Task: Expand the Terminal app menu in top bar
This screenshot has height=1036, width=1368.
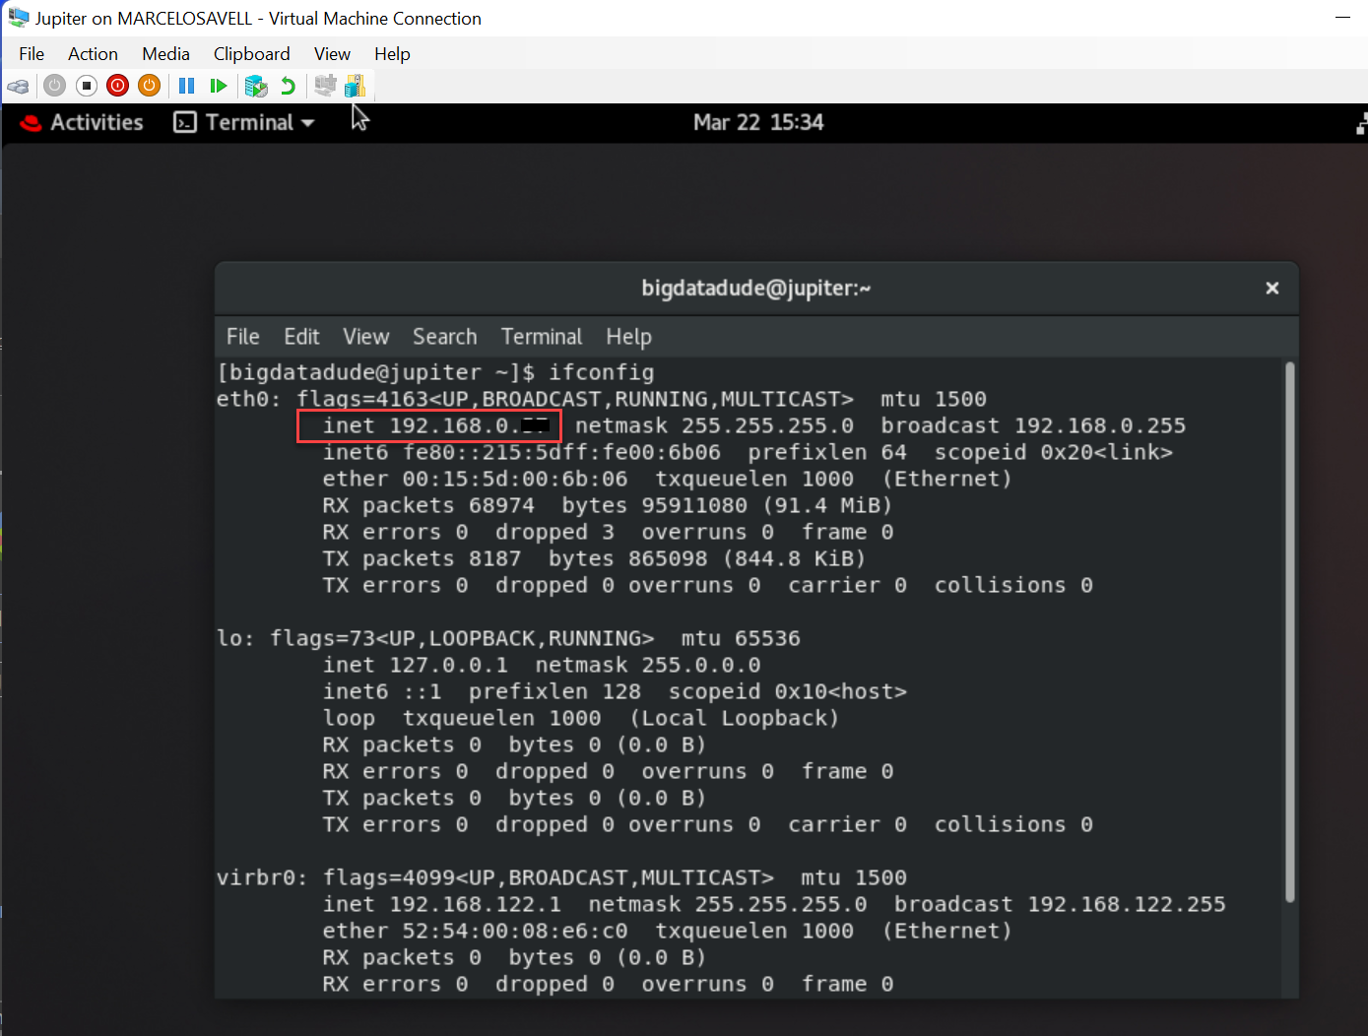Action: click(x=244, y=122)
